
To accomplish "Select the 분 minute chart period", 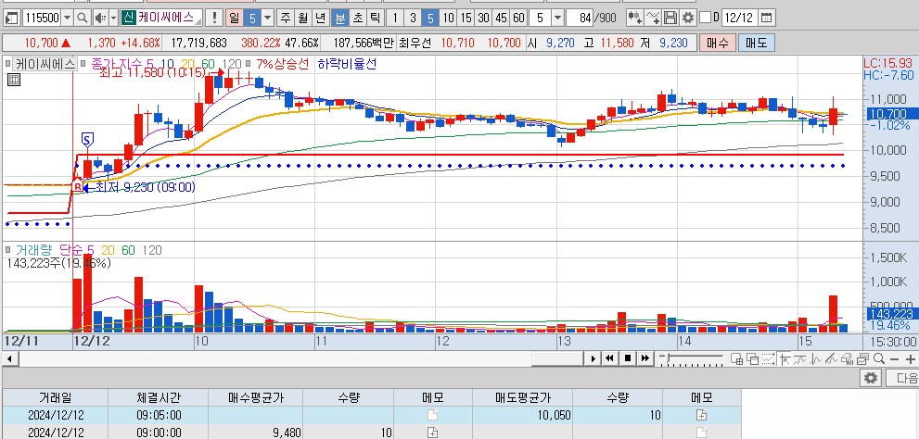I will (x=339, y=18).
